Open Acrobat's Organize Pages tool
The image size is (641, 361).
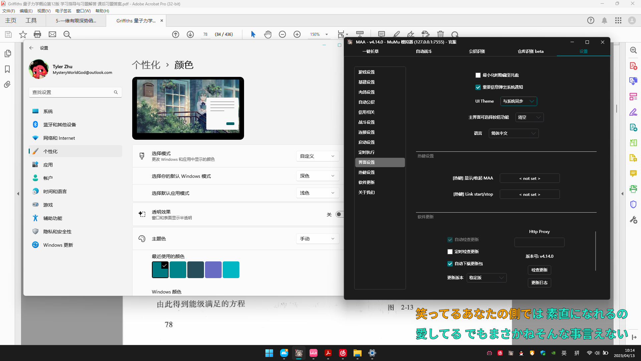[633, 96]
